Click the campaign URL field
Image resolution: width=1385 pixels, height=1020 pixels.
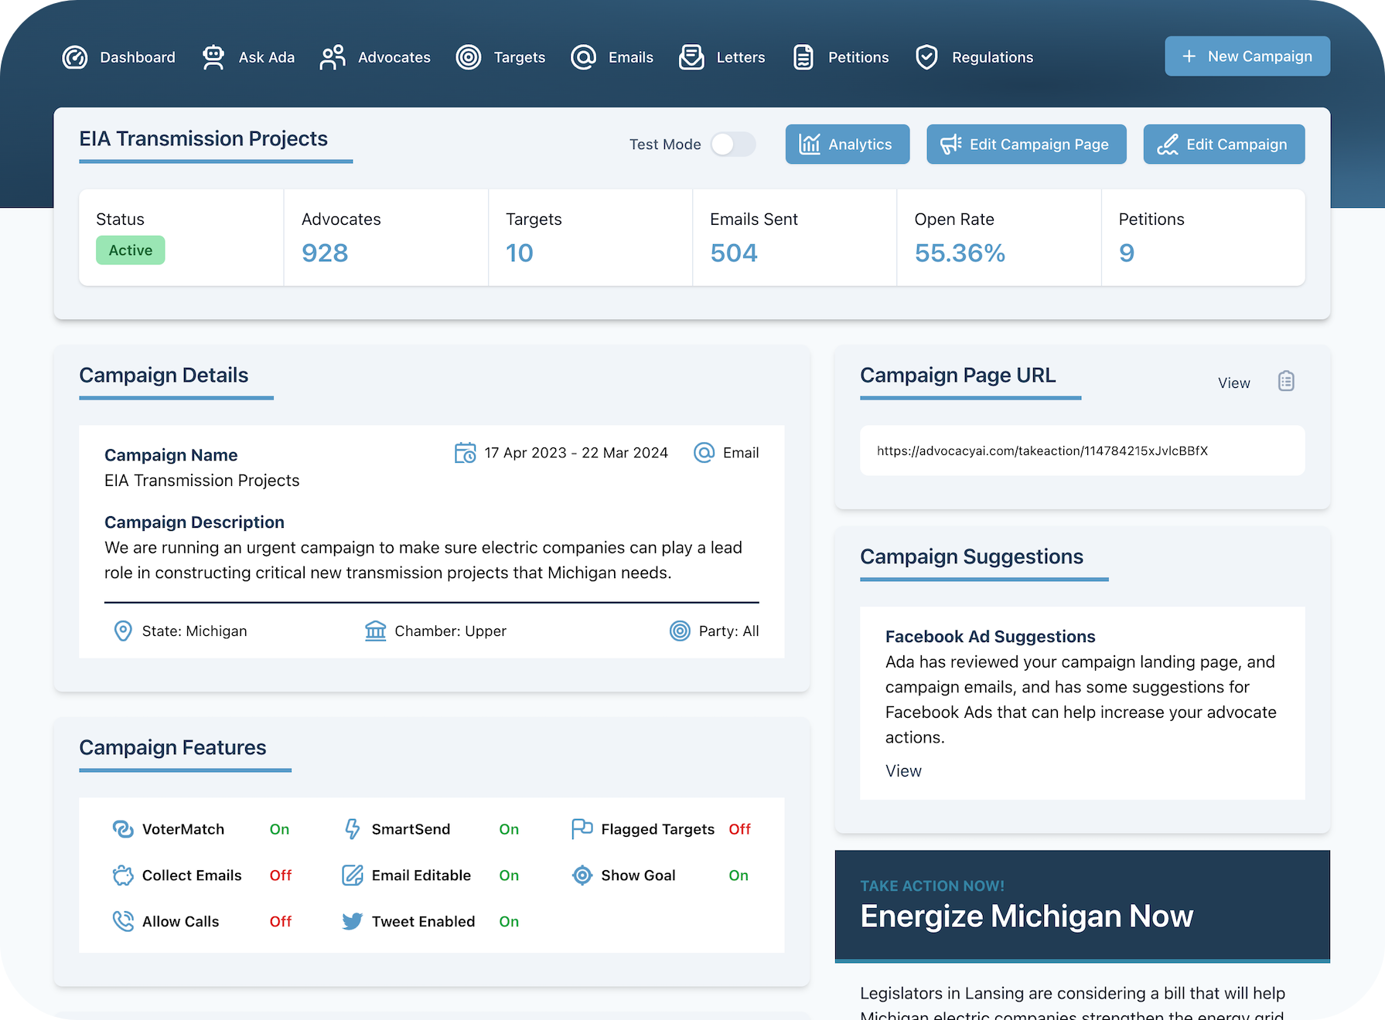pos(1082,450)
